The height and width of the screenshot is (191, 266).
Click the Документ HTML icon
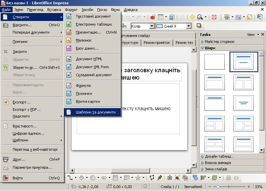[x=69, y=59]
